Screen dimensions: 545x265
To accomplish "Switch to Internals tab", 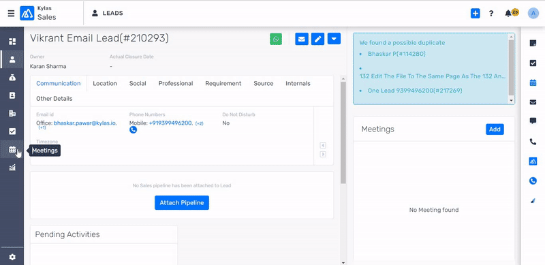I will click(x=298, y=84).
